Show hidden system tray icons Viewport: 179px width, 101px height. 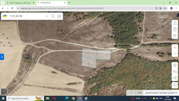click(151, 98)
